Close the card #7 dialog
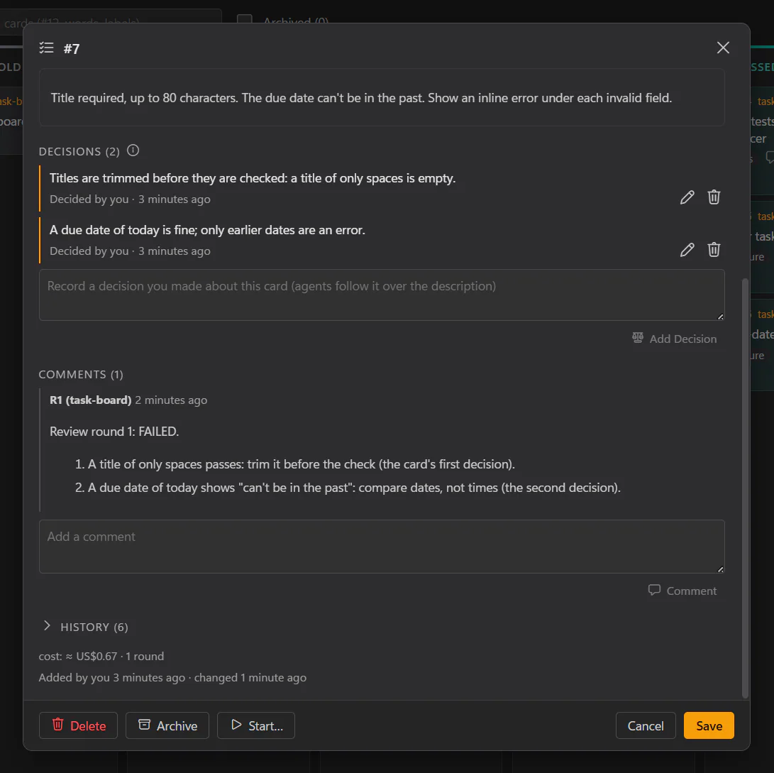Viewport: 774px width, 773px height. pos(723,48)
